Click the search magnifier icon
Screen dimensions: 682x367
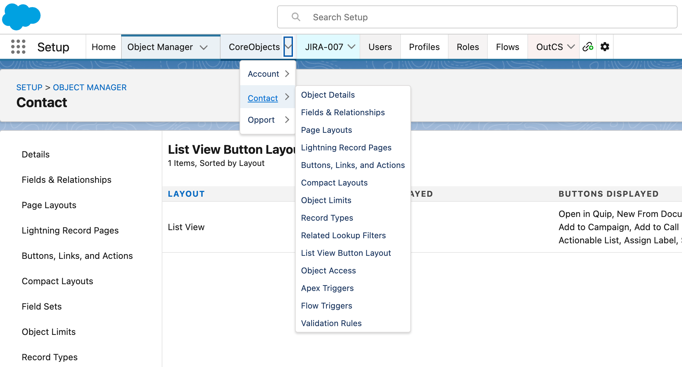coord(296,17)
